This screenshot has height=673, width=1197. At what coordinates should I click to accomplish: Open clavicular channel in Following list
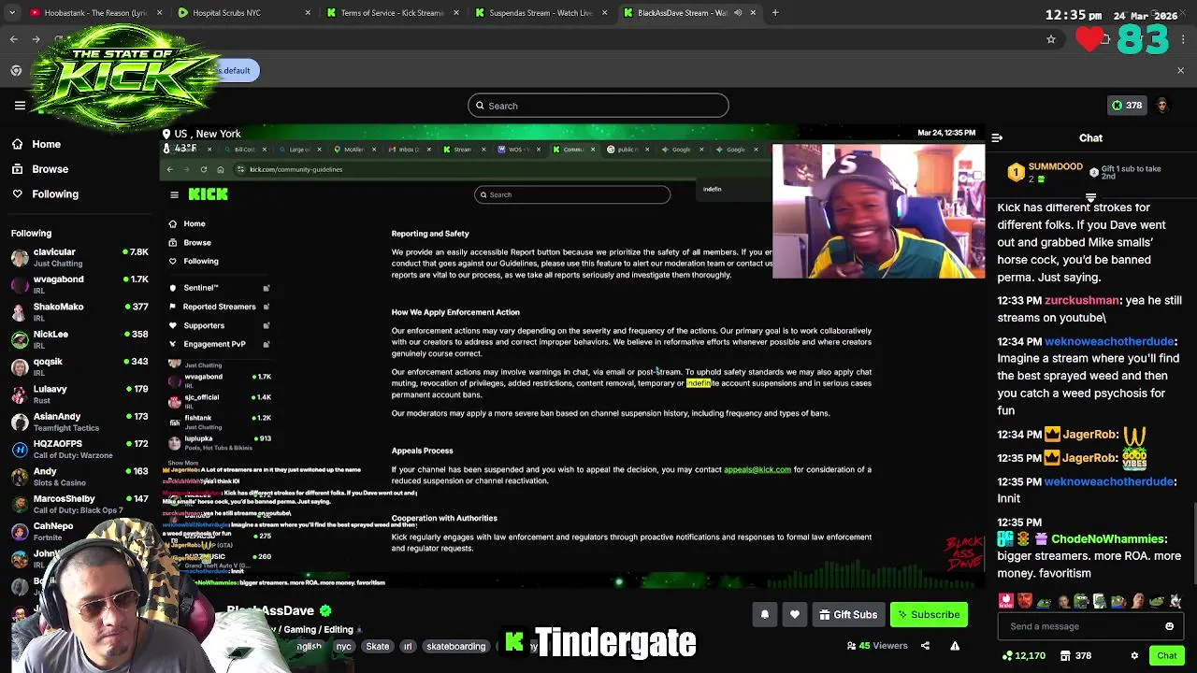79,257
